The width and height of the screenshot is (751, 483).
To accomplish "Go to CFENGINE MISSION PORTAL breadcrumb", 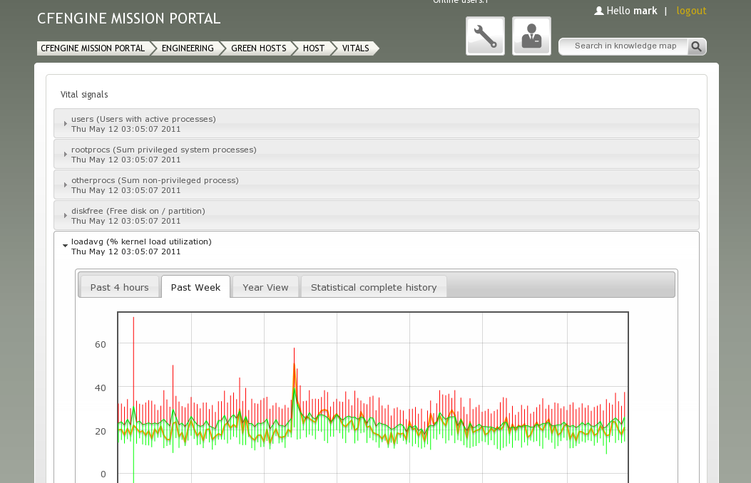I will (x=93, y=48).
